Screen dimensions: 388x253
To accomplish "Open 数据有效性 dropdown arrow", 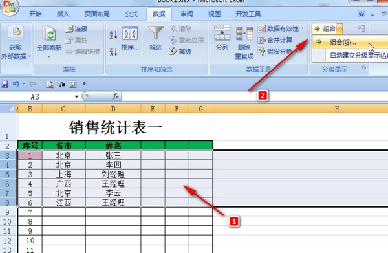I will pos(303,28).
